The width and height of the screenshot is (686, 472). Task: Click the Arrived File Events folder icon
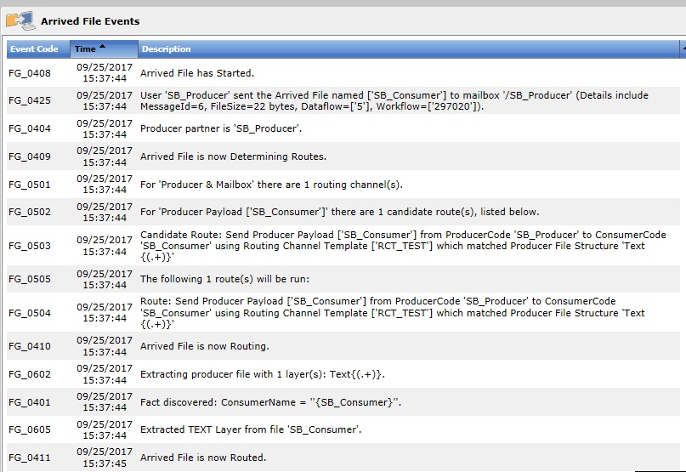point(20,20)
